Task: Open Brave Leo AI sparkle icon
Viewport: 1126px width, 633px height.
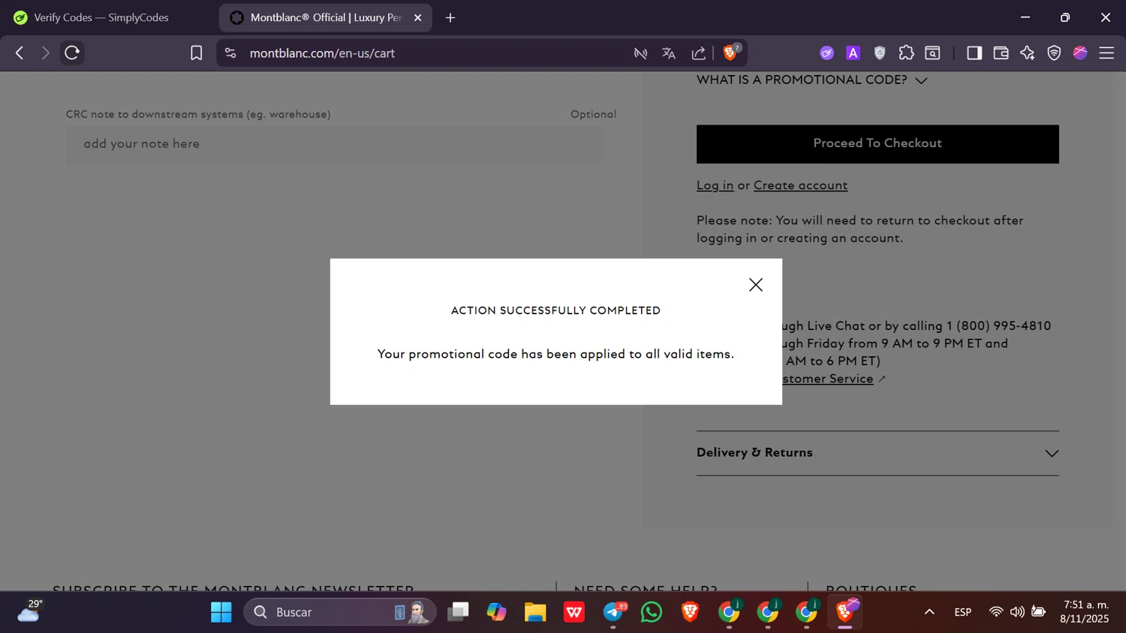Action: click(x=1027, y=52)
